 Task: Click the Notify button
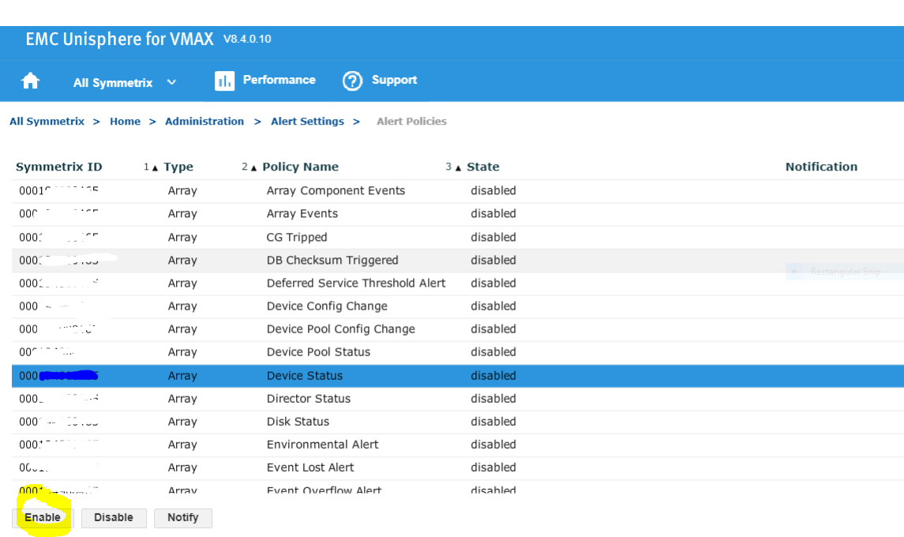coord(182,518)
